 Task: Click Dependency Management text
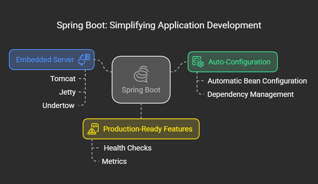251,94
